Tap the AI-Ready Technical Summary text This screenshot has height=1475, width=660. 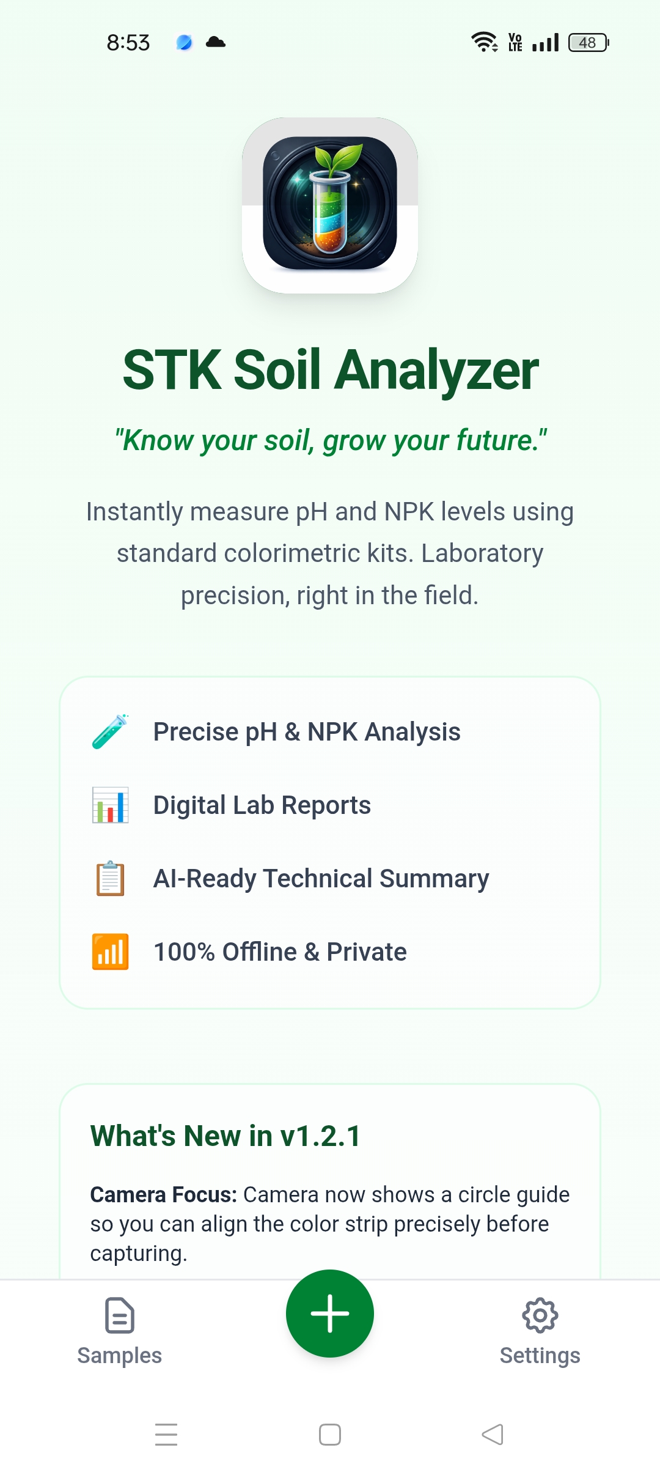[x=321, y=878]
